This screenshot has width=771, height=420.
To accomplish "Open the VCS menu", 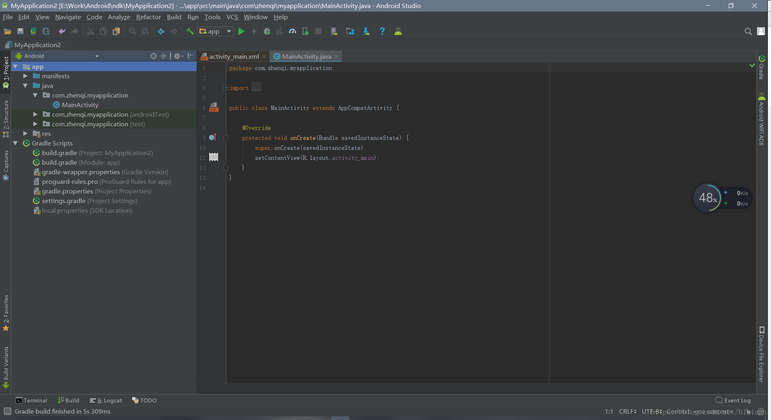I will click(232, 17).
